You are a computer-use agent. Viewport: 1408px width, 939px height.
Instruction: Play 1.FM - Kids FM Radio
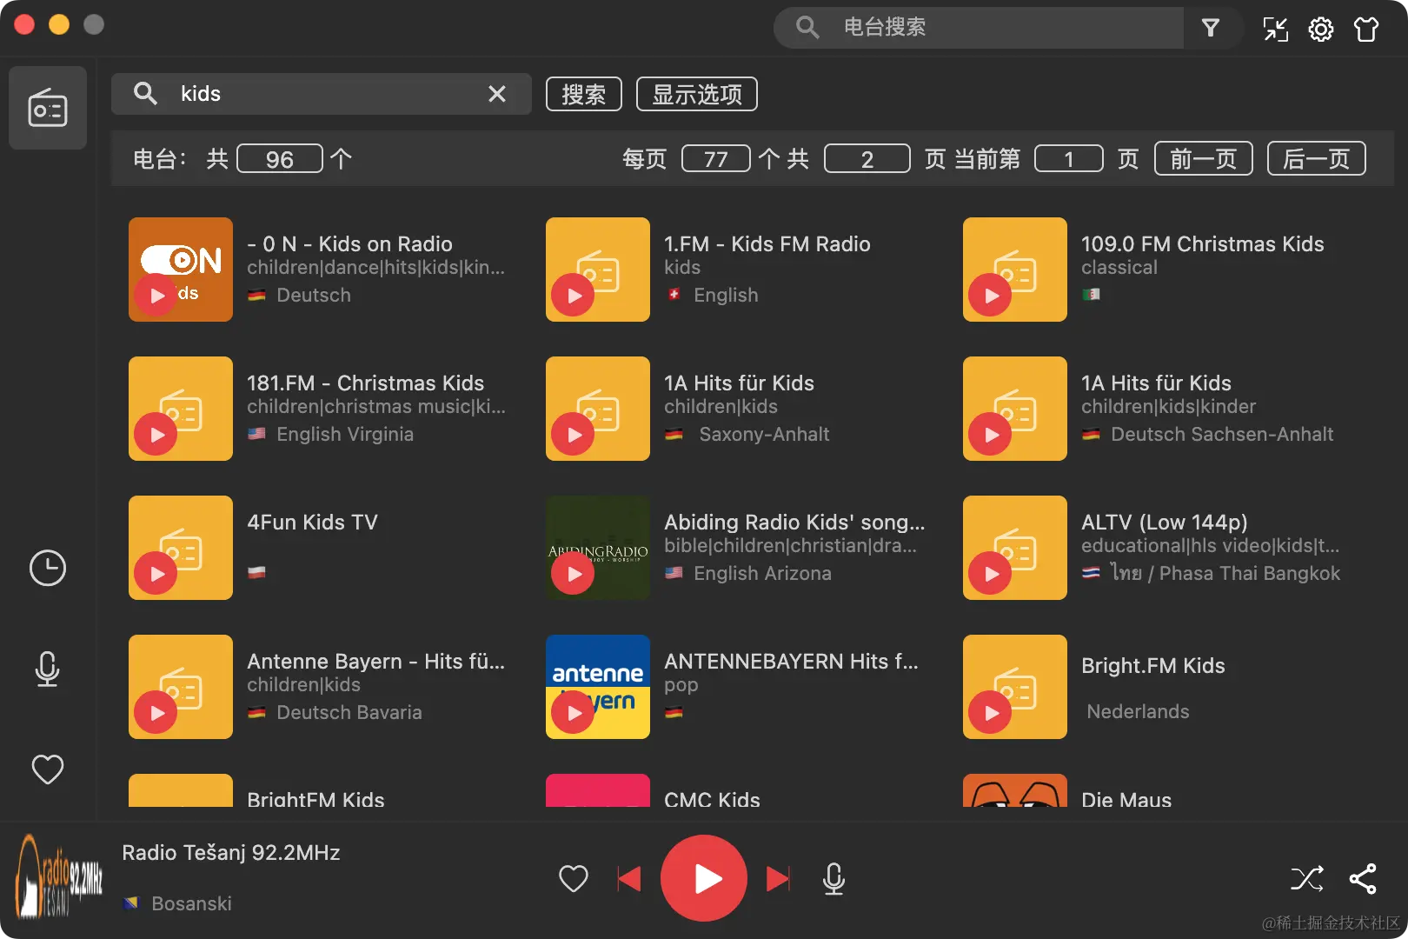(x=574, y=295)
